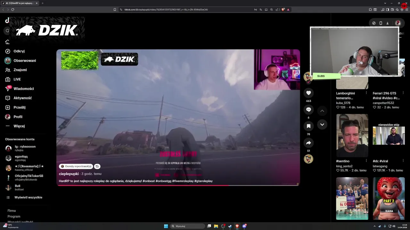Open the Odkryj page
This screenshot has width=410, height=230.
19,51
